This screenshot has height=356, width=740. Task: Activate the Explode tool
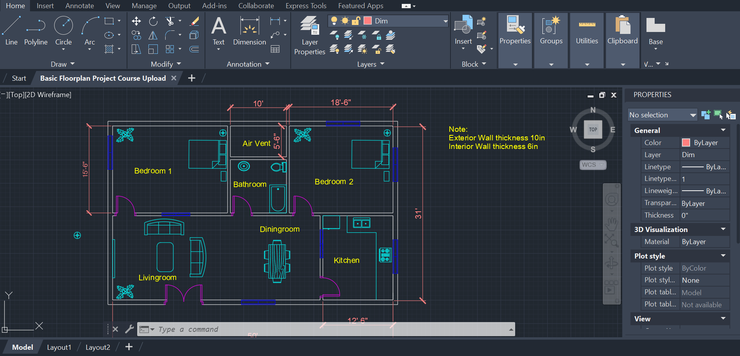(194, 35)
